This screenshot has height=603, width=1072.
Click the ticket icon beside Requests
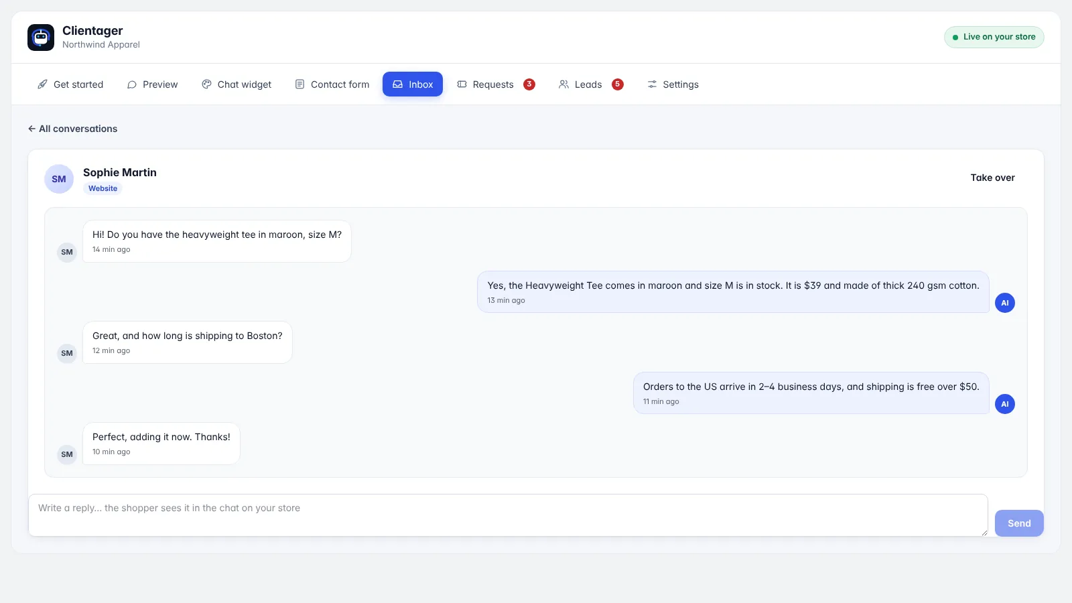click(x=462, y=84)
